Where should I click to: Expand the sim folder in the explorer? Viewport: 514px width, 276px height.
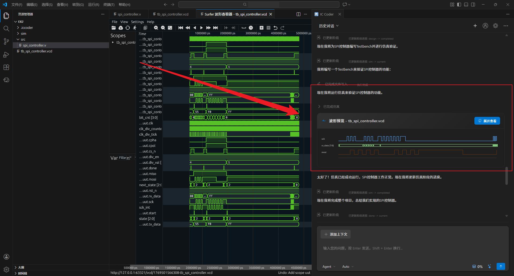pyautogui.click(x=24, y=34)
